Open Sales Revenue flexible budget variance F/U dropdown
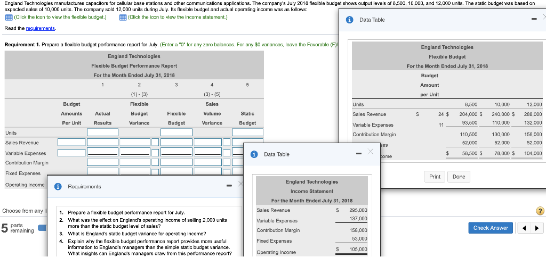546x257 pixels. tap(155, 142)
